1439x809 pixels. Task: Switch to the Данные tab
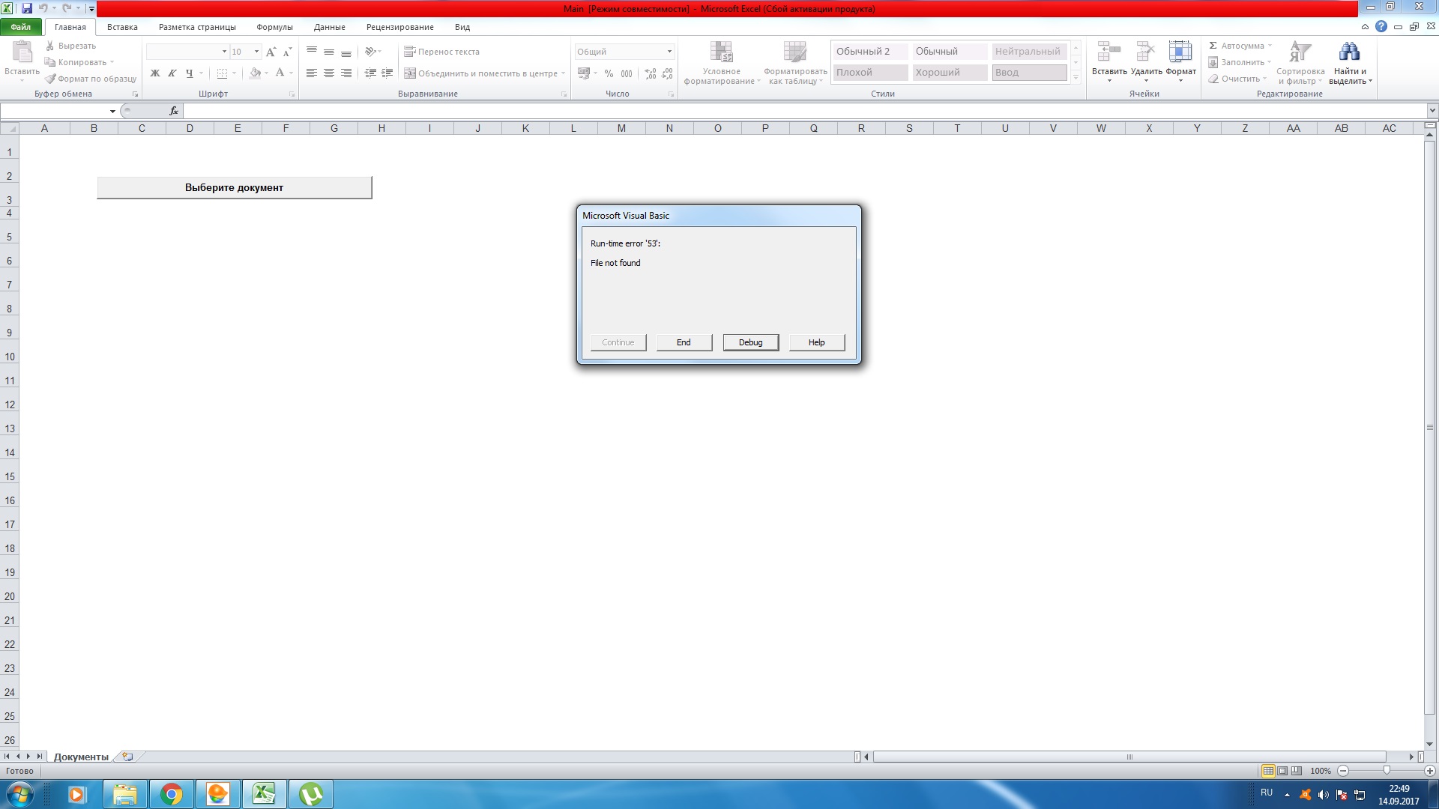[330, 27]
